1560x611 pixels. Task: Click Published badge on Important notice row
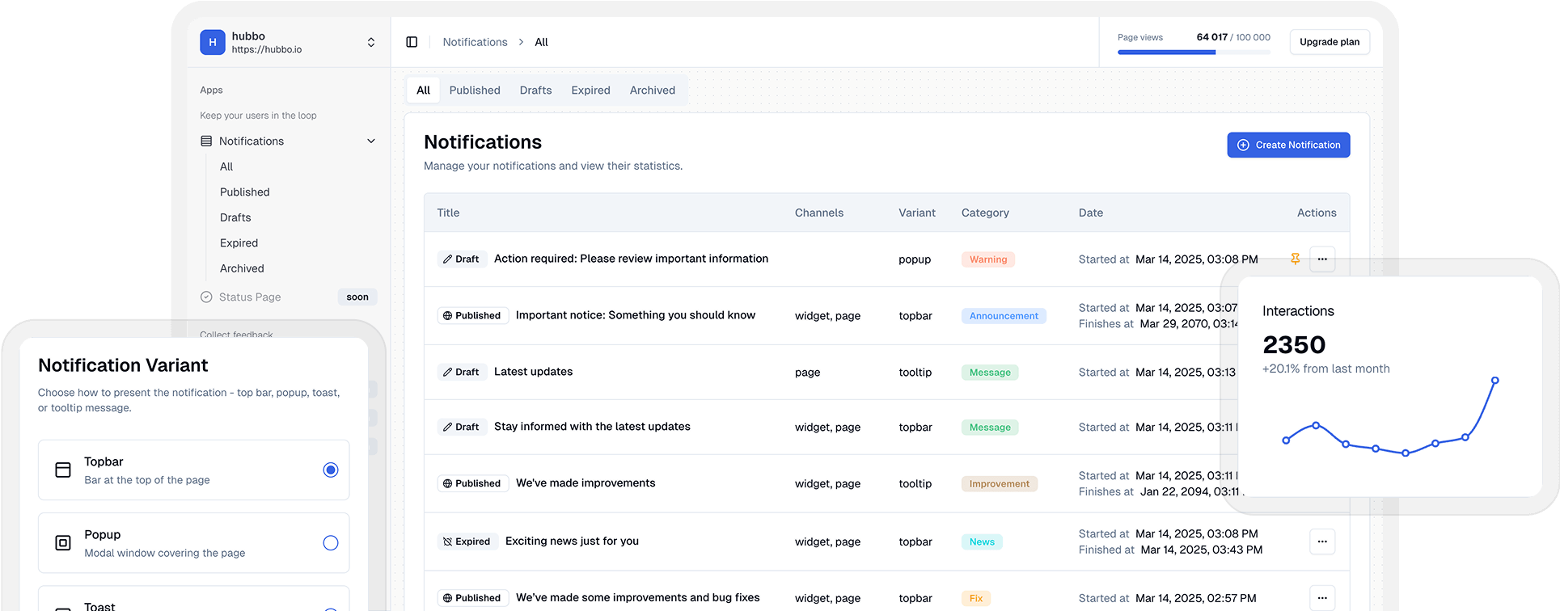pyautogui.click(x=472, y=316)
